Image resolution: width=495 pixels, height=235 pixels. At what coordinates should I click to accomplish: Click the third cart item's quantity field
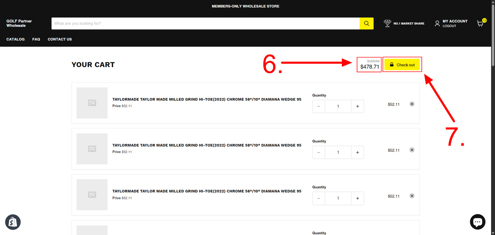(338, 198)
